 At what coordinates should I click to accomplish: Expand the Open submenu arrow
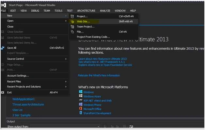coord(66,21)
